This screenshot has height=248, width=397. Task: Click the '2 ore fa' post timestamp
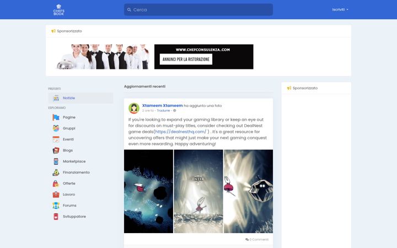click(x=148, y=111)
